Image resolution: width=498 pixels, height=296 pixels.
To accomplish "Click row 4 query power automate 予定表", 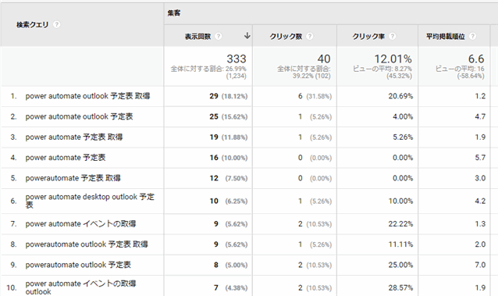I will pyautogui.click(x=66, y=158).
